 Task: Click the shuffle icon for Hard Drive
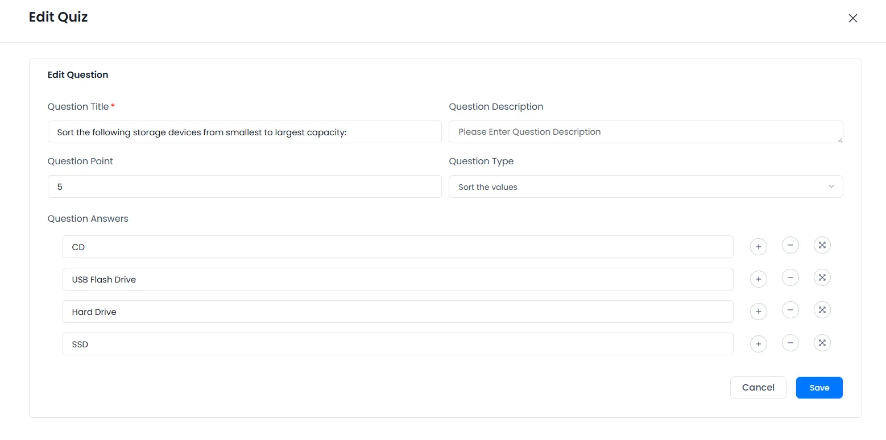point(822,310)
